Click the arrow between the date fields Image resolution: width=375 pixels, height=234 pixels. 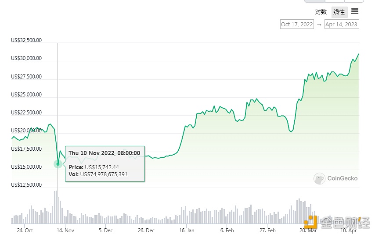tap(319, 25)
